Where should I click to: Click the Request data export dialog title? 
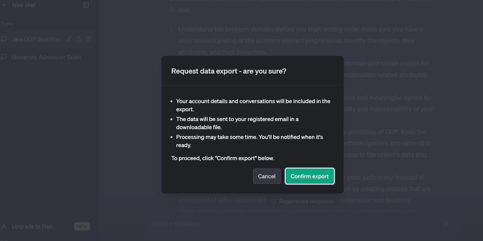tap(228, 71)
